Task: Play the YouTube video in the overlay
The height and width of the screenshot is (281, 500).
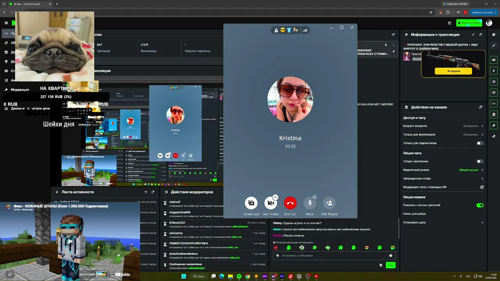Action: click(70, 241)
